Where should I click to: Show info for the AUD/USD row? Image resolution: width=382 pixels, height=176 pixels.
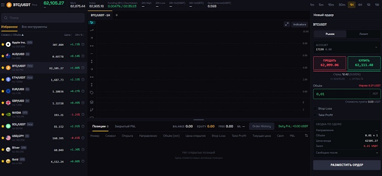pyautogui.click(x=83, y=56)
